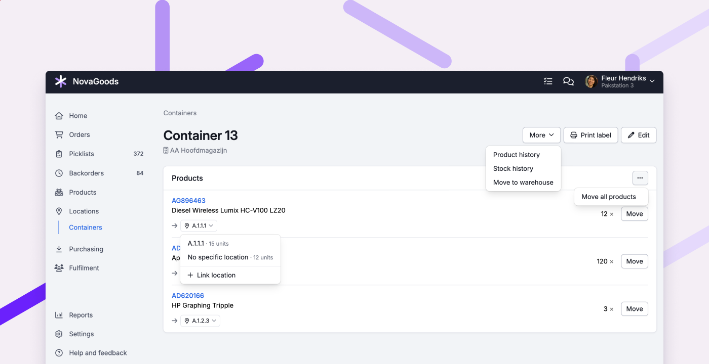
Task: Select the No specific location option
Action: [217, 257]
